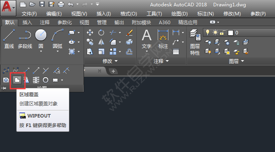Select the Line (直线) tool
This screenshot has height=152, width=275.
9,39
